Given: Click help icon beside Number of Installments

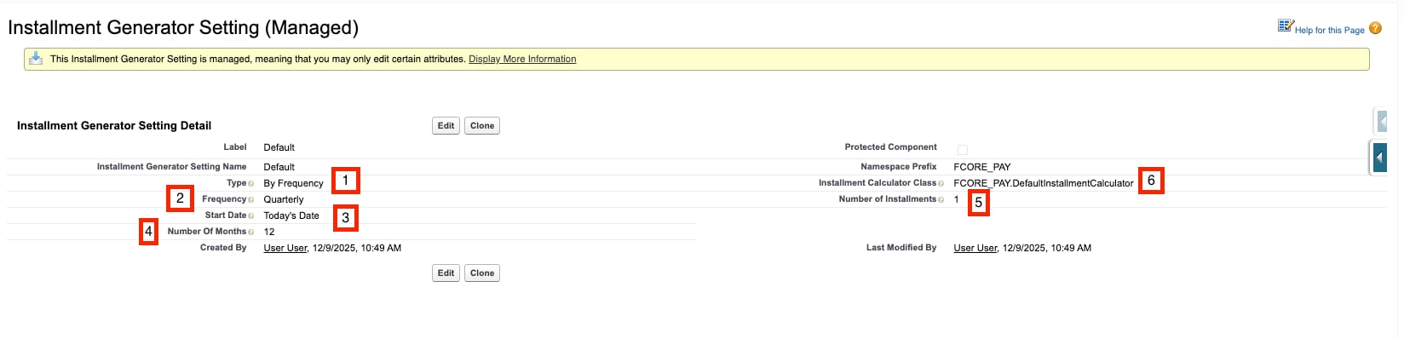Looking at the screenshot, I should point(941,199).
